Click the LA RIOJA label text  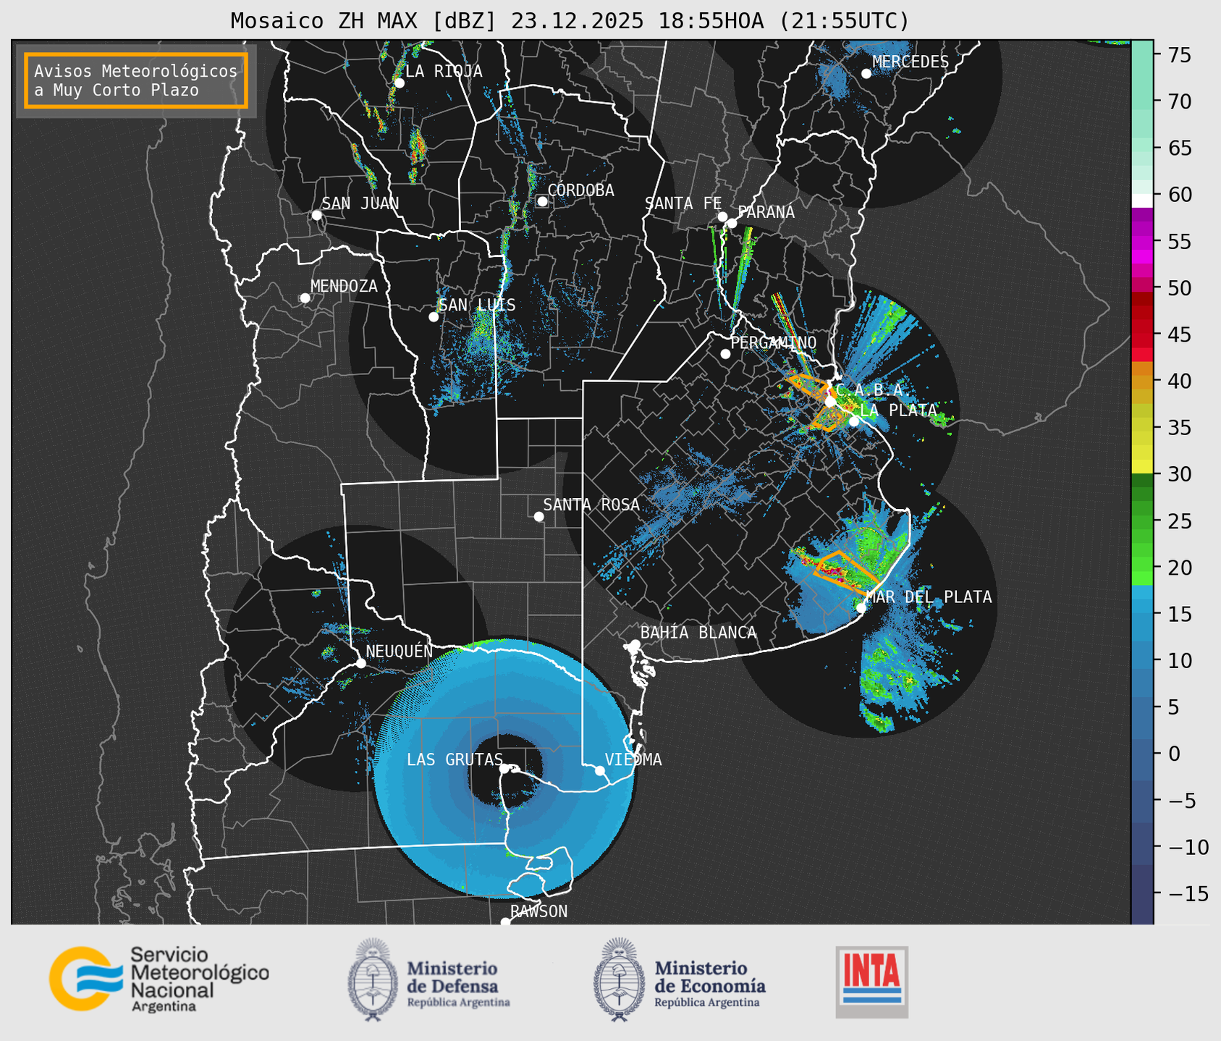(444, 71)
